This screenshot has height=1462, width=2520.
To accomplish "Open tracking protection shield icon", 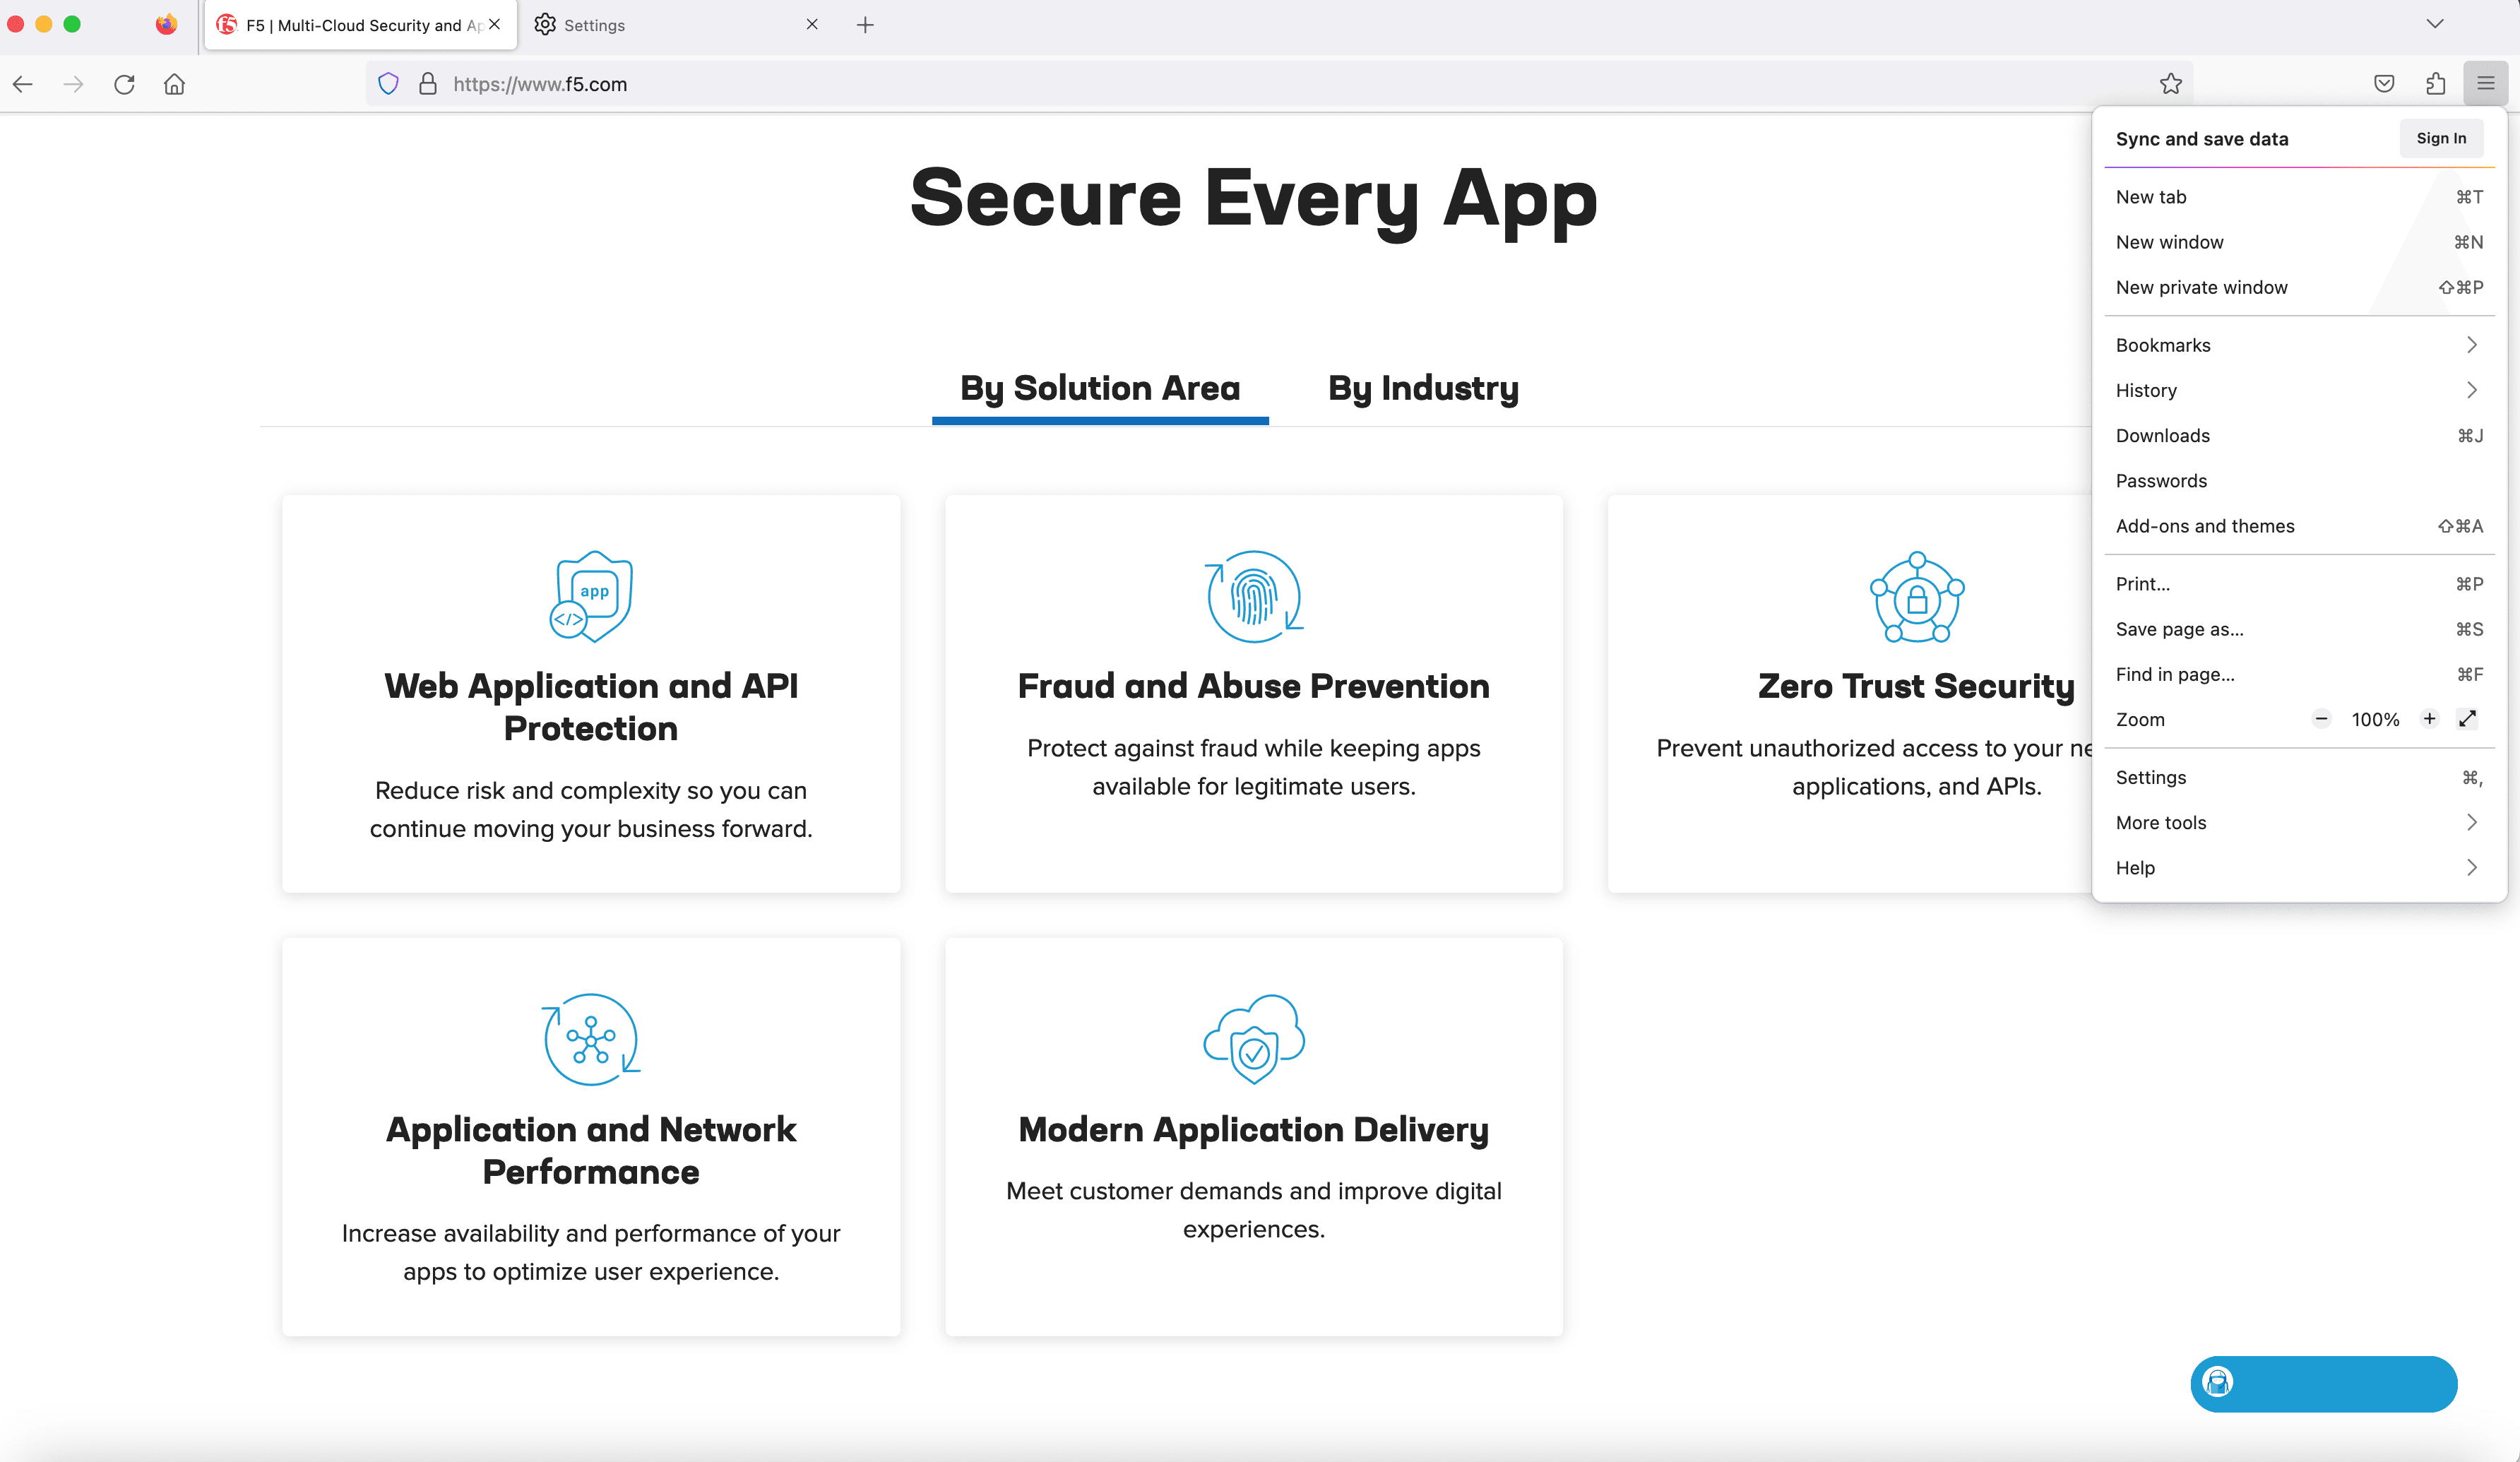I will pyautogui.click(x=389, y=84).
